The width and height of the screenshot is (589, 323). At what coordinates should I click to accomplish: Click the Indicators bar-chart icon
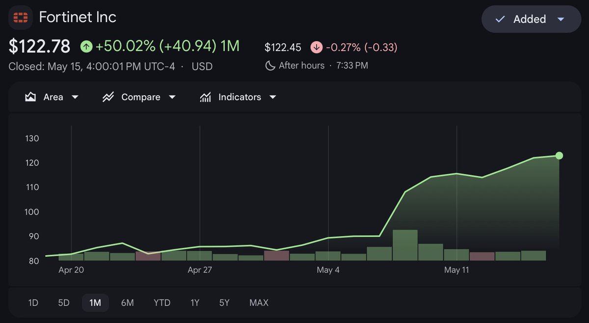[x=205, y=97]
